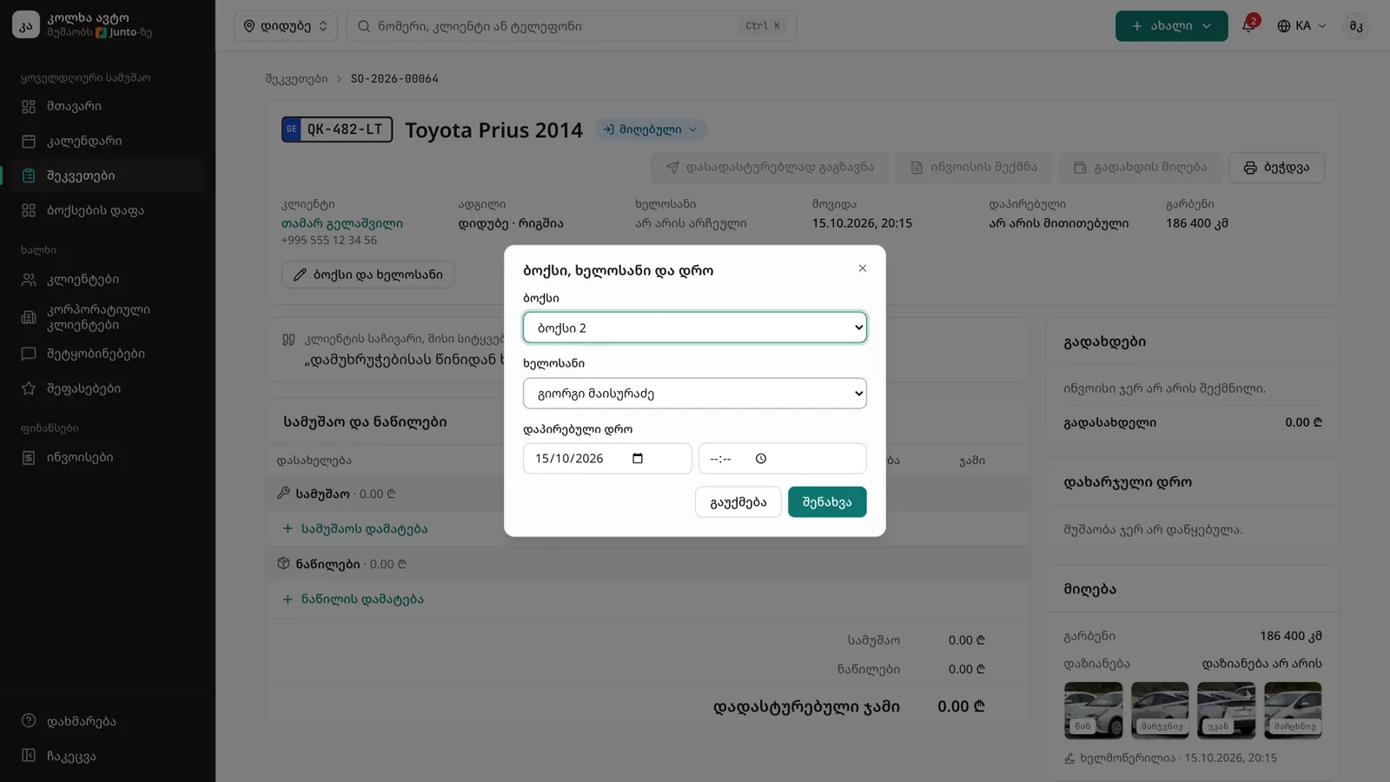
Task: Click სამუშაოს დამატება add link
Action: [x=354, y=528]
